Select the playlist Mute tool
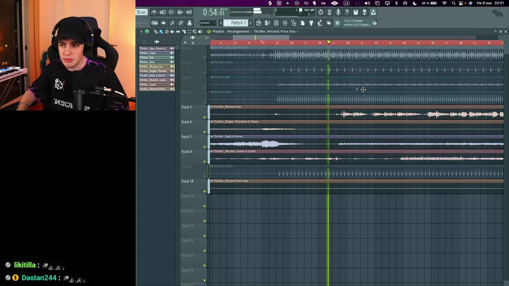509x286 pixels. point(172,31)
